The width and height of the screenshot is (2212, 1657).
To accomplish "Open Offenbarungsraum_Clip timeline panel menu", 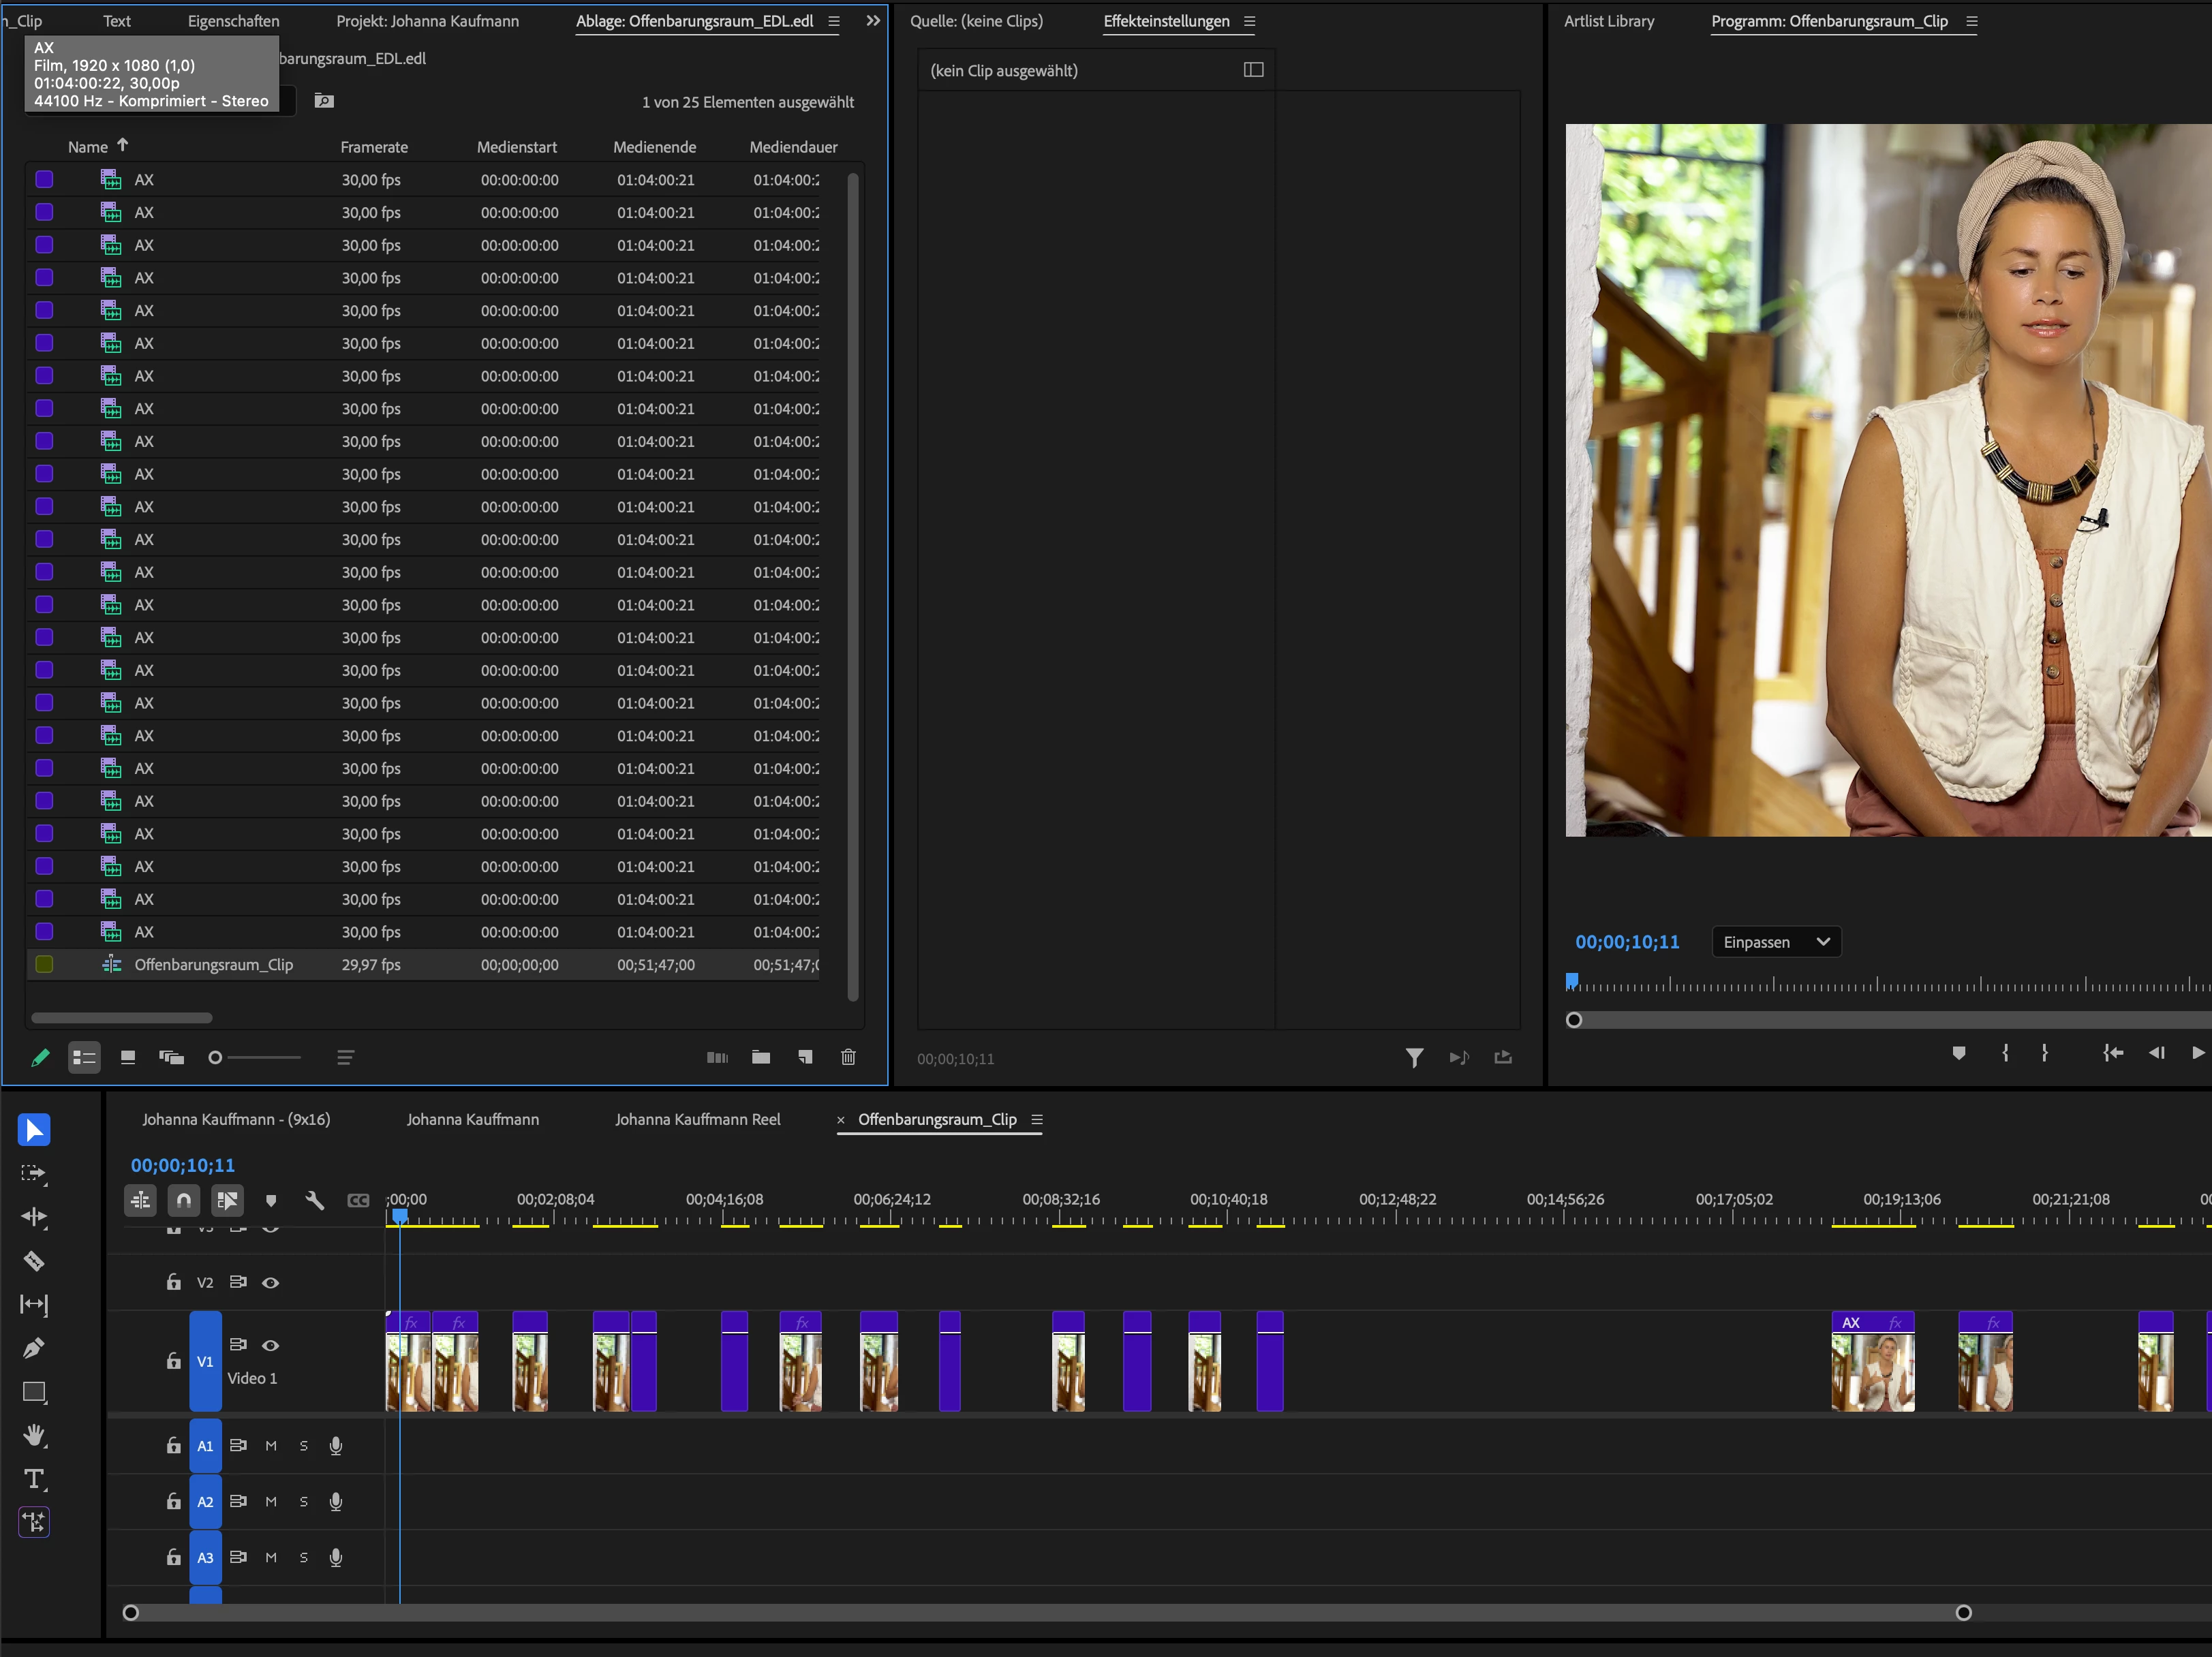I will pyautogui.click(x=1037, y=1120).
